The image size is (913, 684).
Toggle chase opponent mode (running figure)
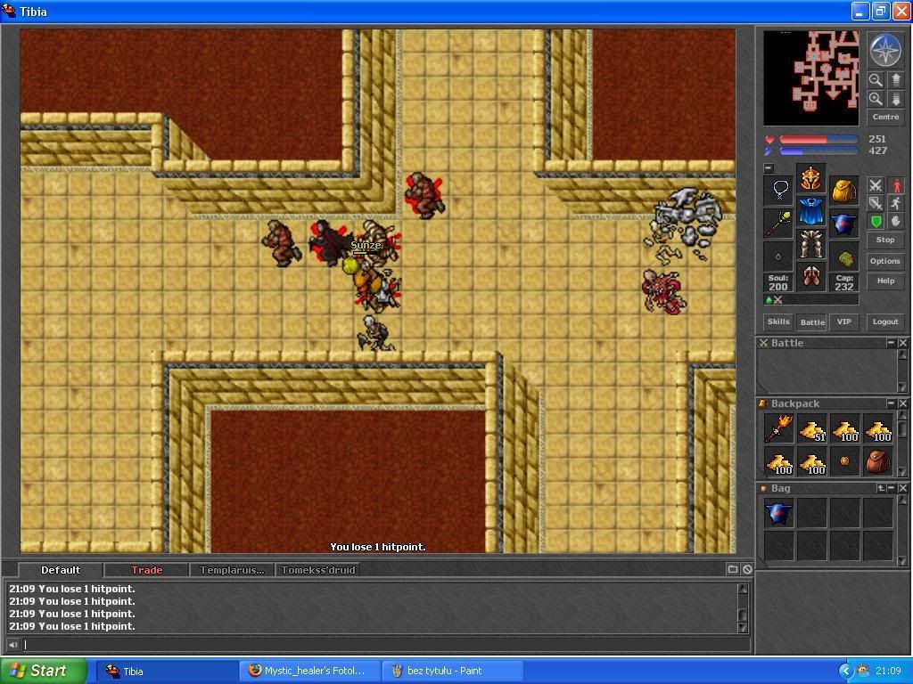tap(896, 204)
